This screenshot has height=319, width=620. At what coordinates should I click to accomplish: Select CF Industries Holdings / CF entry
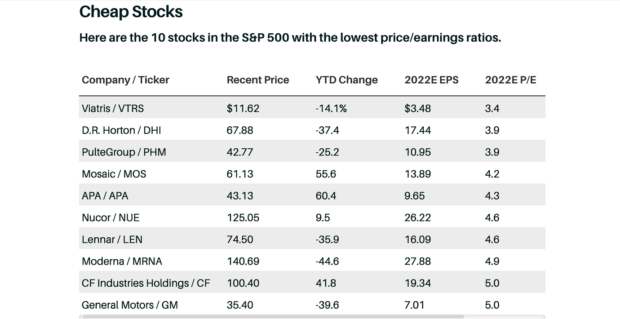tap(146, 283)
